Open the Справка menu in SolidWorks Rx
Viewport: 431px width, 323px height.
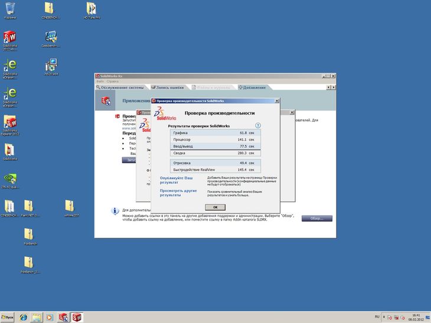coord(112,81)
